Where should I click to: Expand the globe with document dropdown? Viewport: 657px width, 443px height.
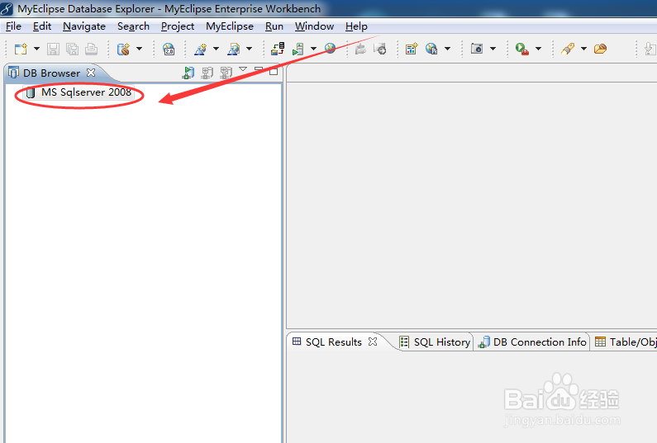447,49
